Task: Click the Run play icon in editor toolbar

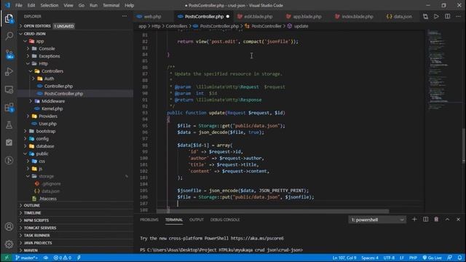Action: click(436, 17)
